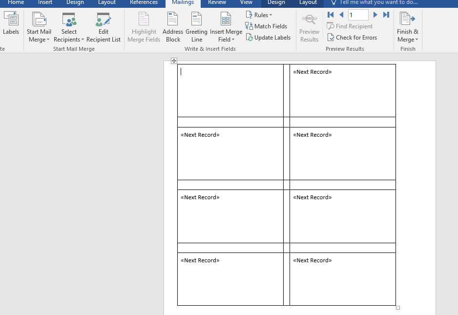Show the previous record
This screenshot has height=315, width=458.
tap(341, 15)
